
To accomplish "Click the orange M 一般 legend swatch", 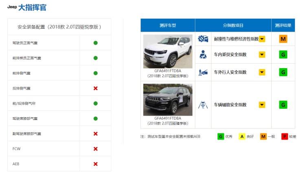I will pyautogui.click(x=263, y=136).
